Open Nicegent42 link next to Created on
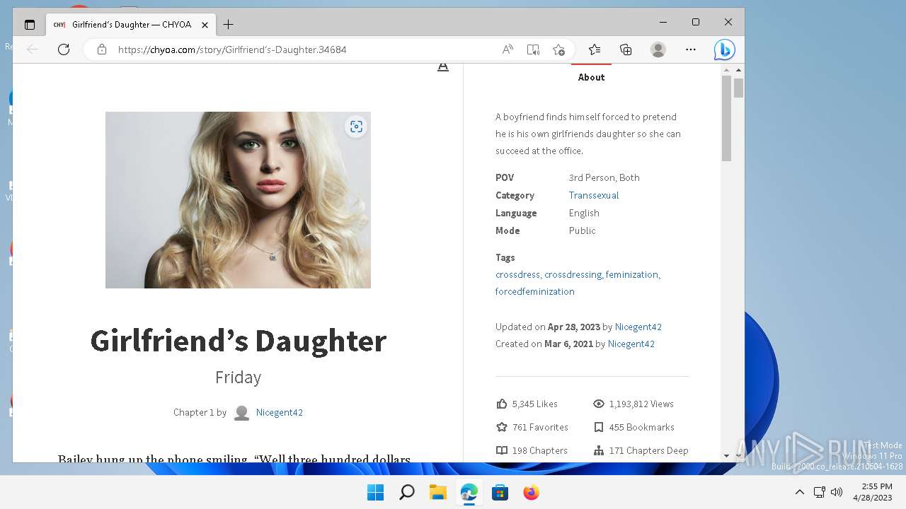This screenshot has height=509, width=906. pyautogui.click(x=631, y=344)
